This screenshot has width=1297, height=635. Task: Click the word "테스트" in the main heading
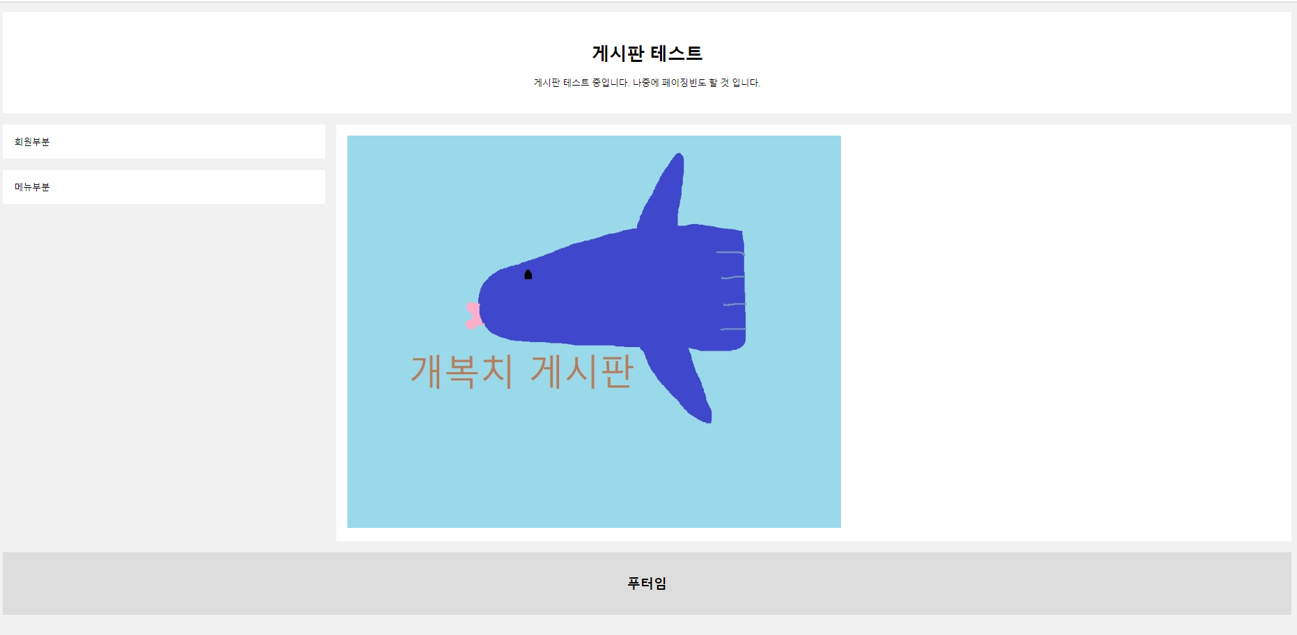pyautogui.click(x=677, y=54)
